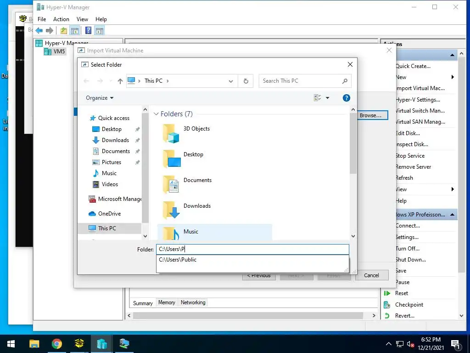Viewport: 470px width, 353px height.
Task: Click the change view icon in Select Folder
Action: (318, 98)
